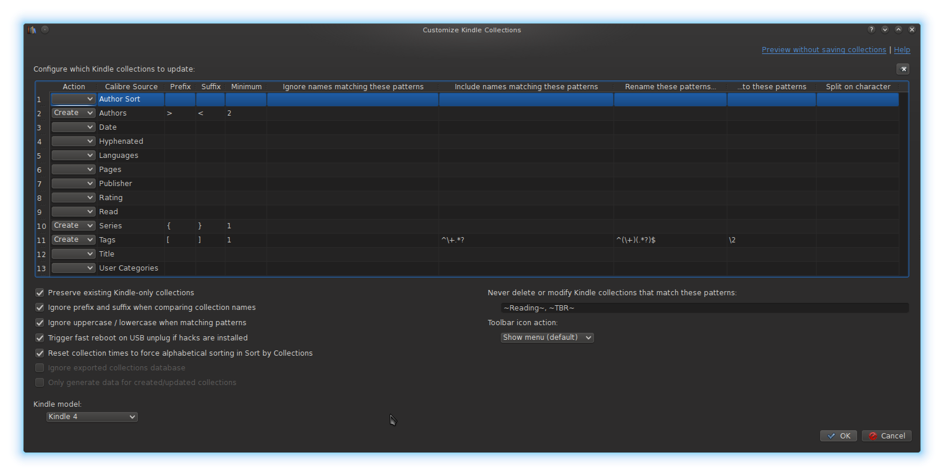The image size is (944, 476).
Task: Open Action dropdown for Tags row
Action: pyautogui.click(x=73, y=240)
